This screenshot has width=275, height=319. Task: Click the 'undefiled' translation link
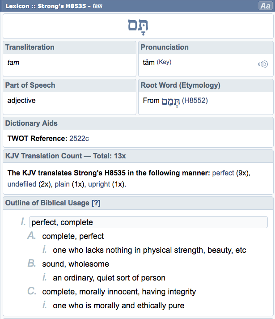pos(23,184)
